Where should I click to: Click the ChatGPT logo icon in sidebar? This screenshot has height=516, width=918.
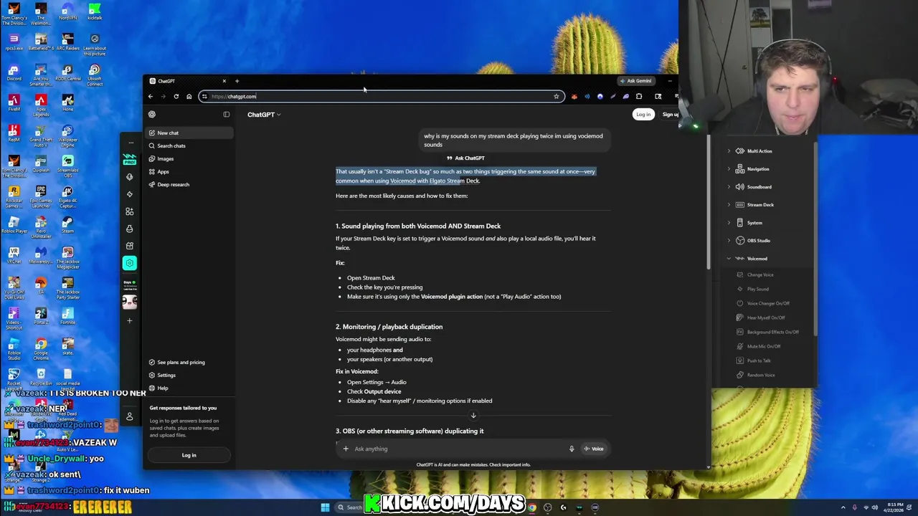152,114
